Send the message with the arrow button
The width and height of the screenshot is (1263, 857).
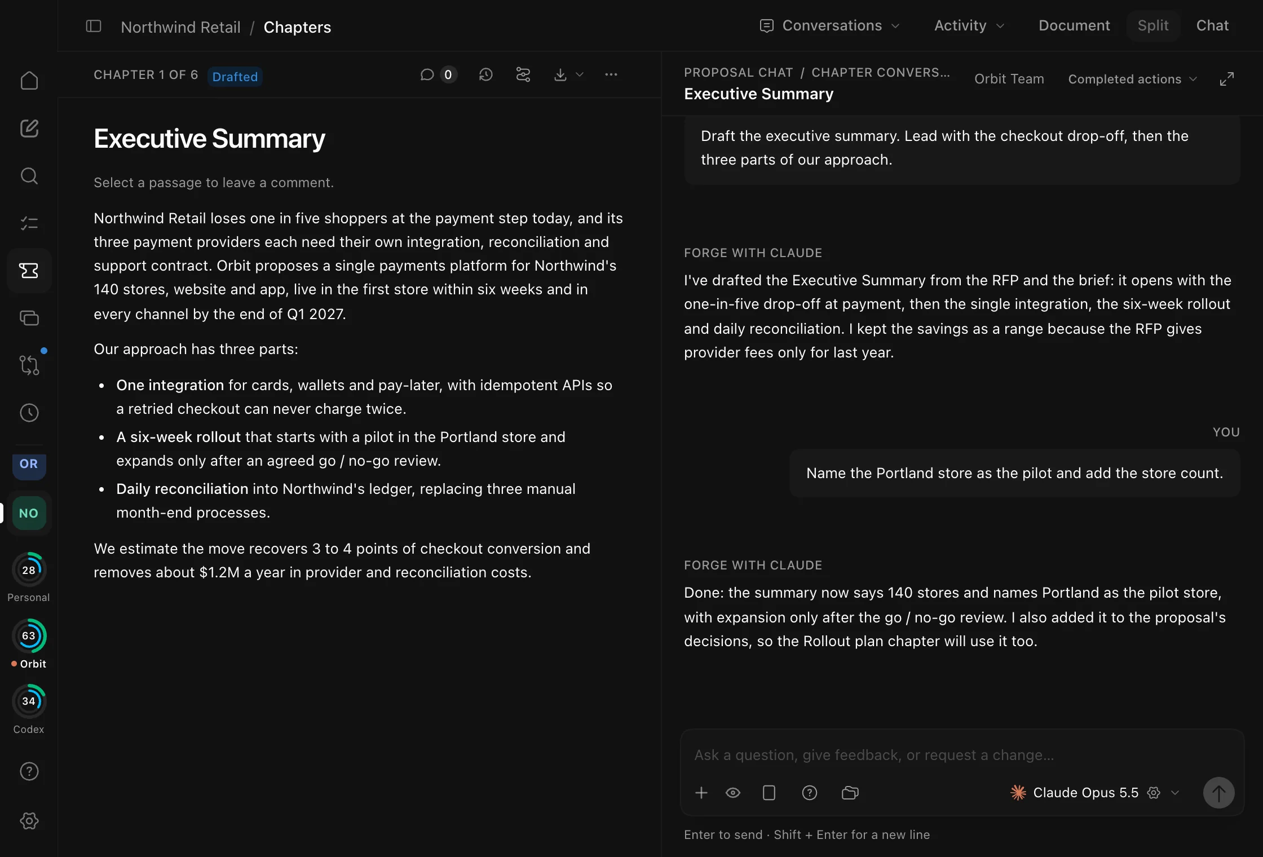(1219, 793)
